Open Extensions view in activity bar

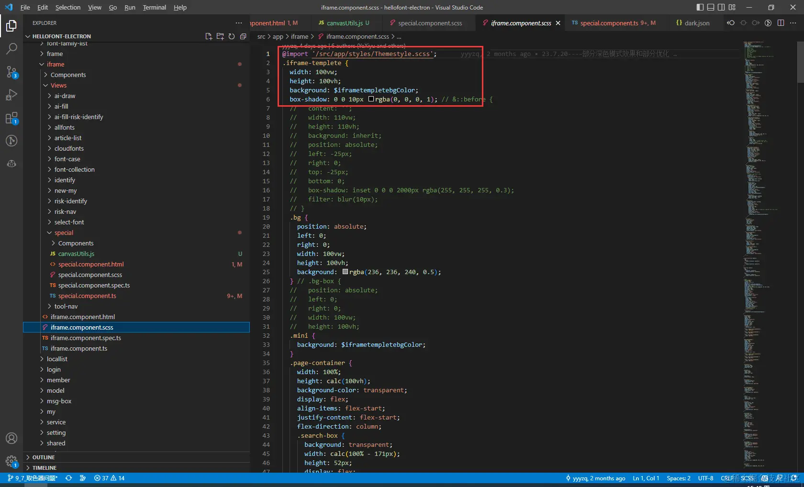(11, 118)
